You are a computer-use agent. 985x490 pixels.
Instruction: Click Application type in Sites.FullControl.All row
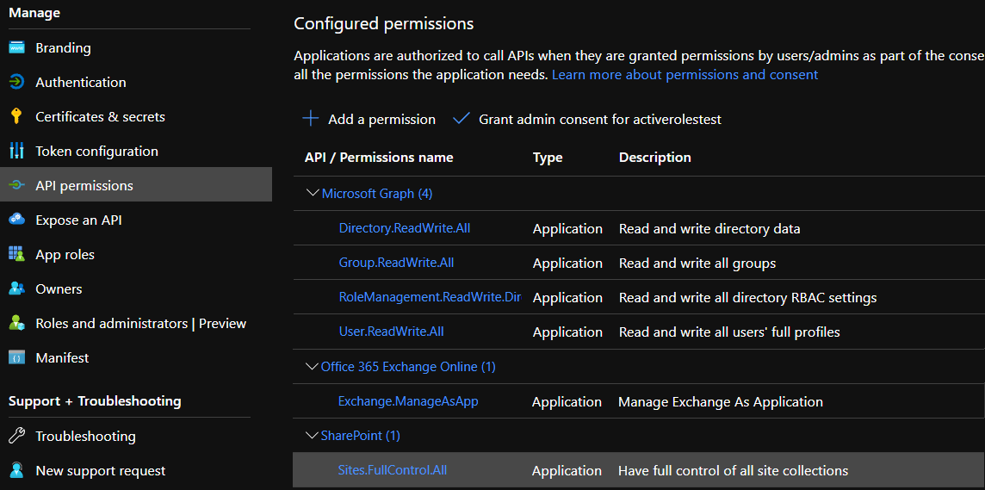coord(567,471)
